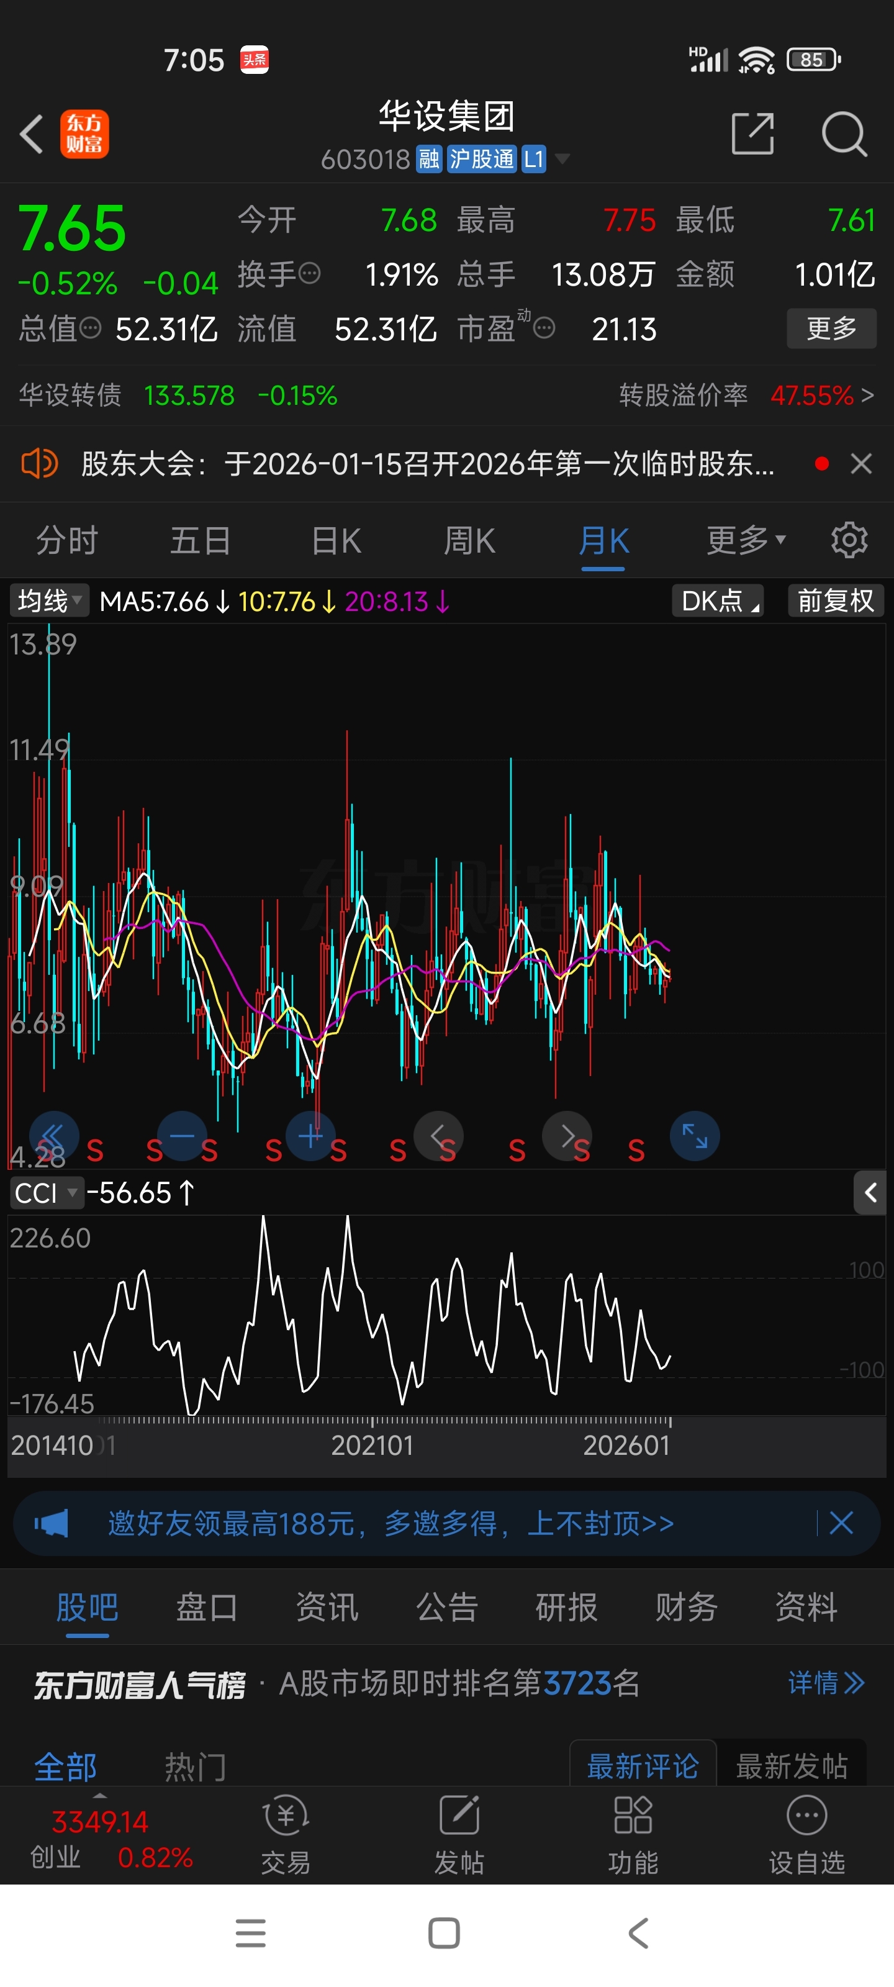Screen dimensions: 894x1987
Task: Collapse side panel chevron beside CCI
Action: point(870,1192)
